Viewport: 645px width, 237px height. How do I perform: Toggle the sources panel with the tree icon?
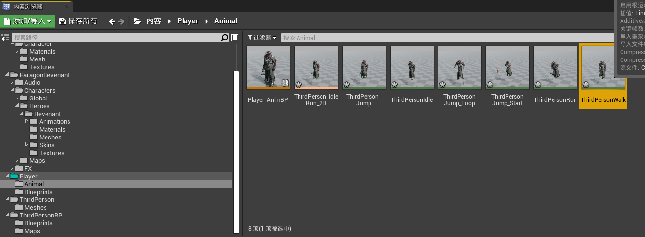tap(6, 38)
